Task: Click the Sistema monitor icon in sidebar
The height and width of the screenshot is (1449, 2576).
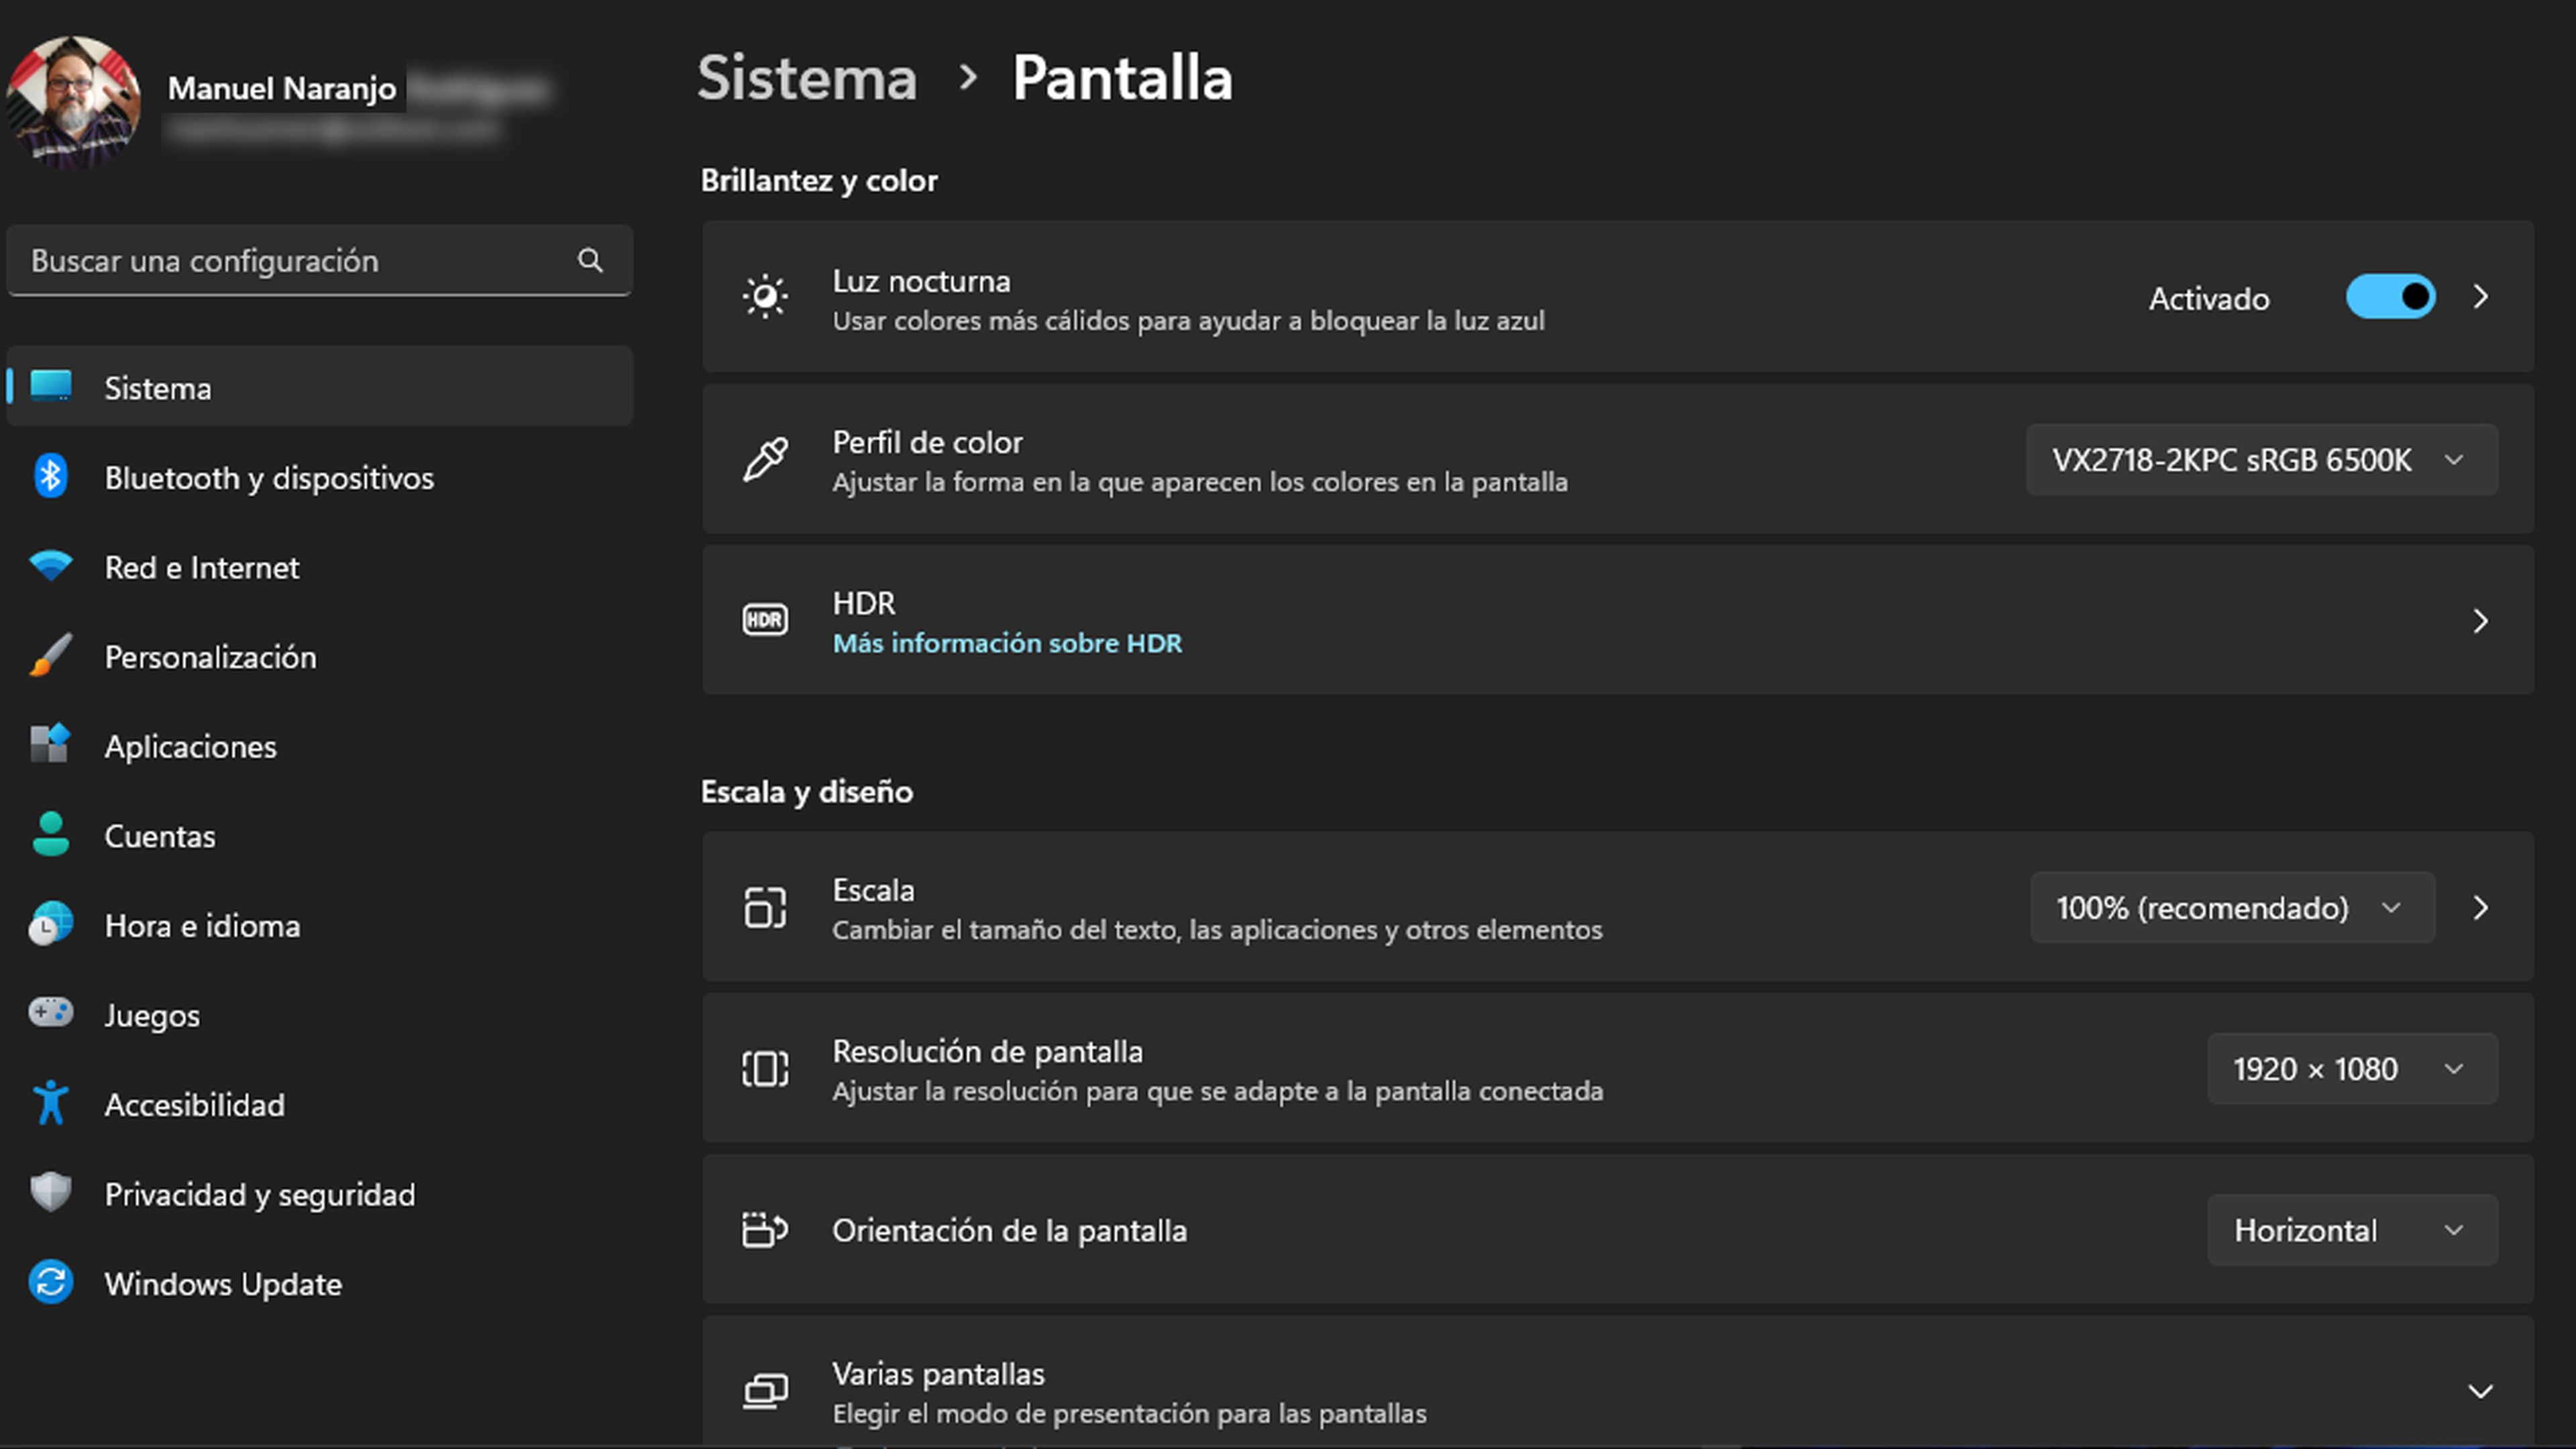Action: [x=50, y=386]
